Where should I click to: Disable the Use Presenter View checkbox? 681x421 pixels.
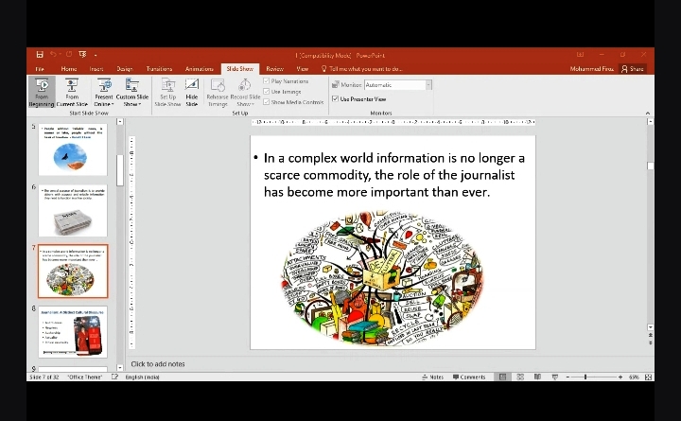point(336,98)
